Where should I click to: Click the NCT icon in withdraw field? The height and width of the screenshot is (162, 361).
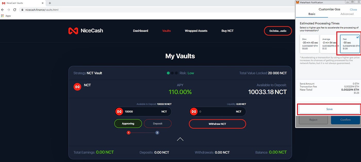194,112
